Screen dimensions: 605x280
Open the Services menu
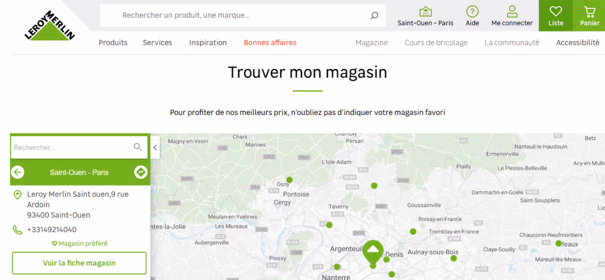(x=157, y=43)
